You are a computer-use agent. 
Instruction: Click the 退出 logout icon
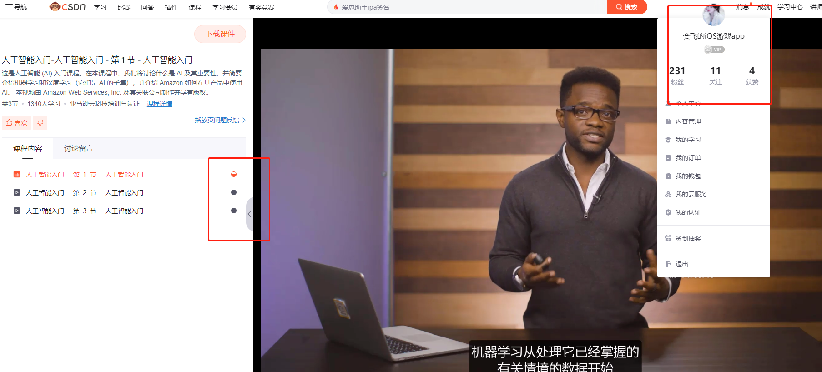tap(668, 264)
